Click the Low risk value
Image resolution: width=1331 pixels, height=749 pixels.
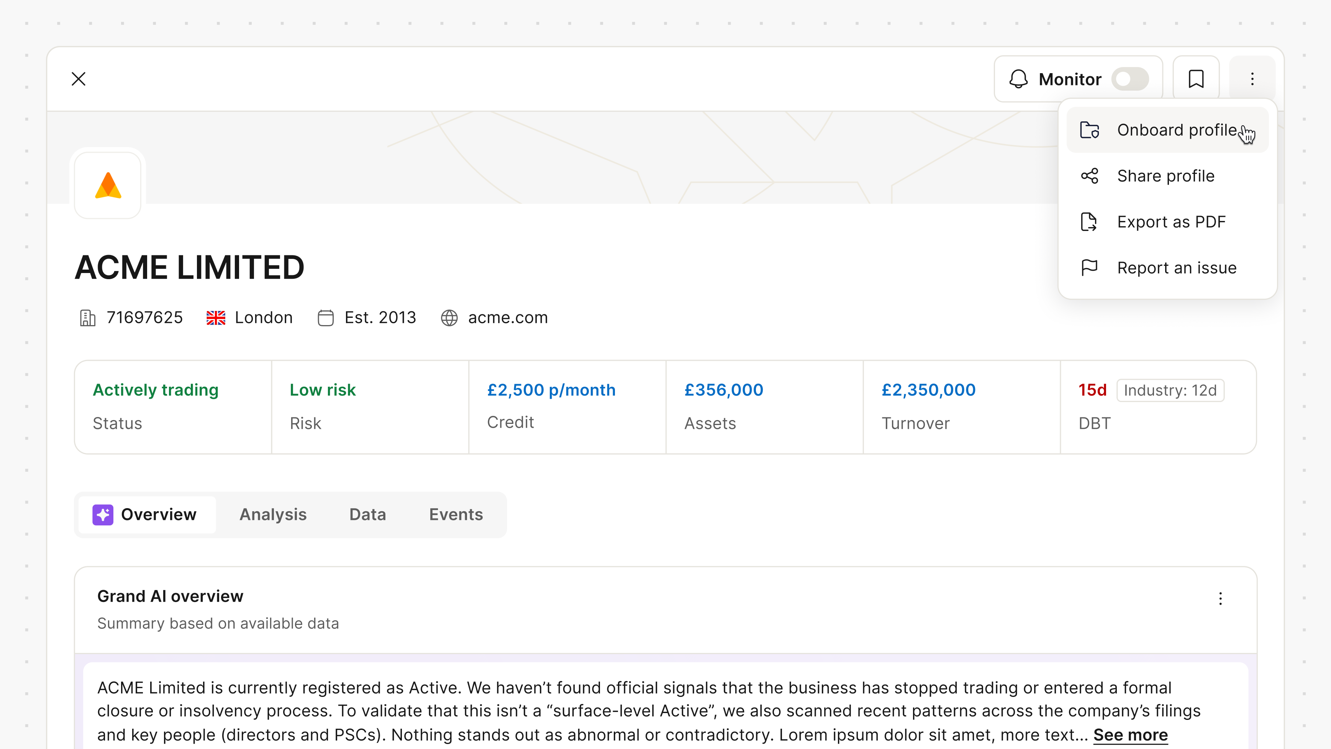pyautogui.click(x=323, y=390)
